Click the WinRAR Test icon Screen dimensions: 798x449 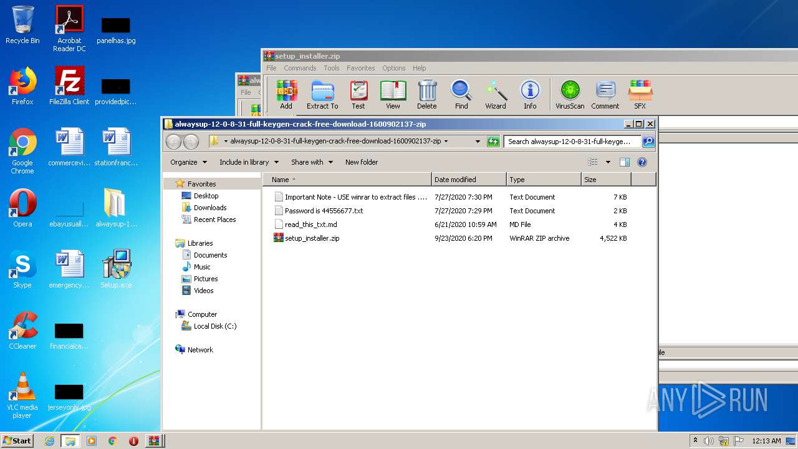point(358,94)
